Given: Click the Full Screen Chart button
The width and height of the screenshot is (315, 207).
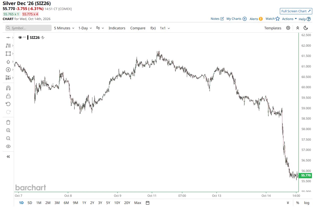Looking at the screenshot, I should click(296, 11).
